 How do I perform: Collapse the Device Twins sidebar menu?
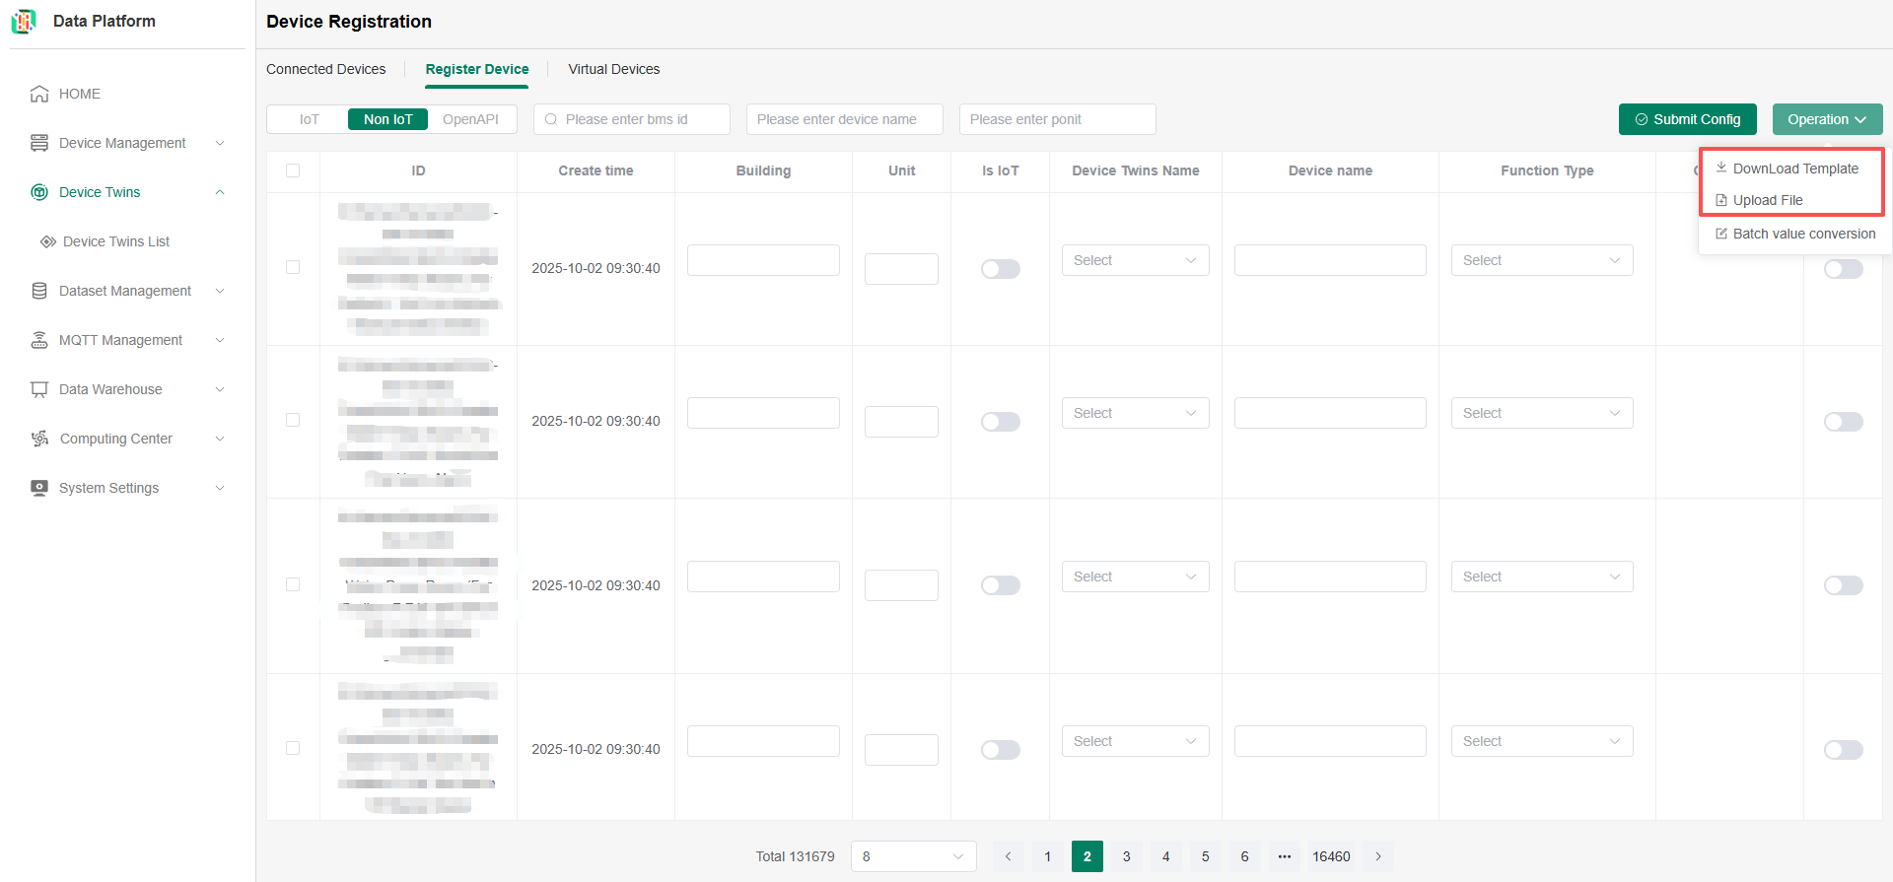(220, 192)
